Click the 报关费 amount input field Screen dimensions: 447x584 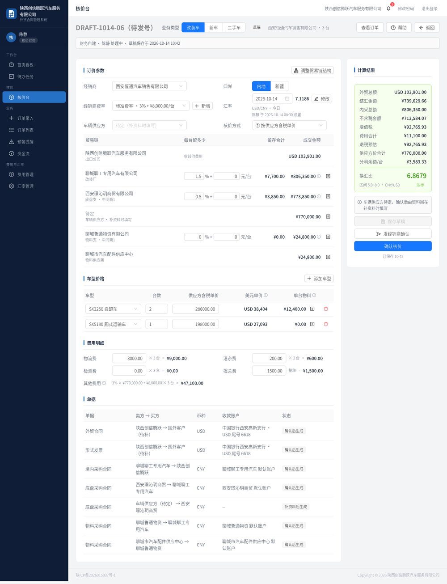[269, 371]
